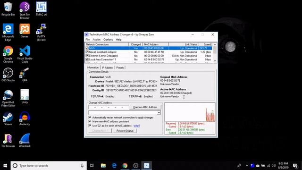Sort by the Speed column header
The width and height of the screenshot is (302, 170).
[x=205, y=44]
